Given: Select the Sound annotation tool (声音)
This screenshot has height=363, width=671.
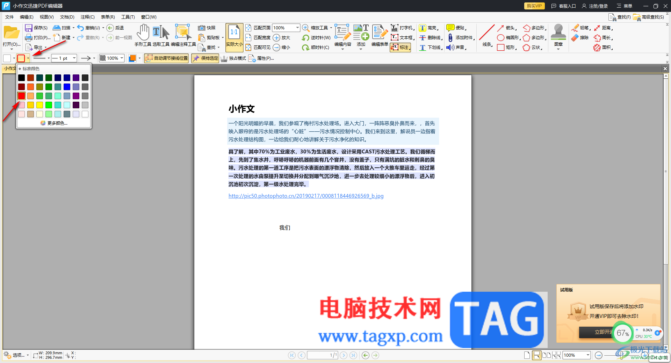Looking at the screenshot, I should coord(456,48).
